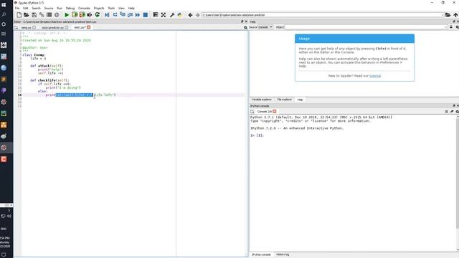This screenshot has width=459, height=258.
Task: Open Windows Start menu
Action: click(x=4, y=5)
